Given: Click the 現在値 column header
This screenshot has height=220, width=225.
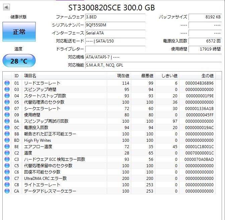Looking at the screenshot, I should (119, 76).
